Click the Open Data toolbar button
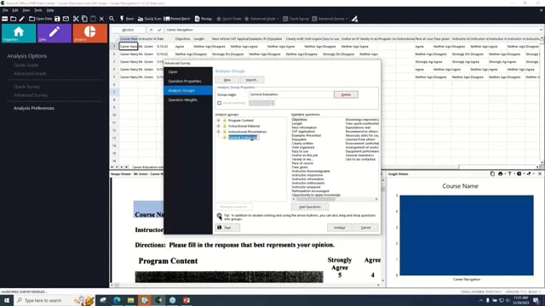The image size is (545, 306). tap(40, 19)
